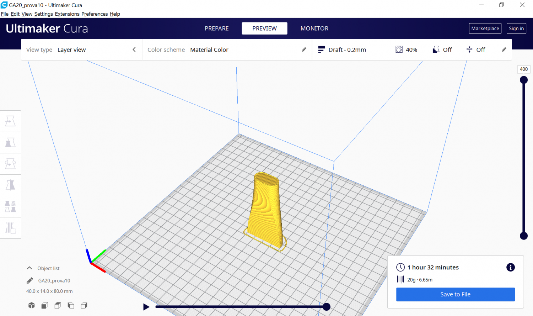Select the Move tool in left toolbar
The image size is (533, 316).
(10, 121)
